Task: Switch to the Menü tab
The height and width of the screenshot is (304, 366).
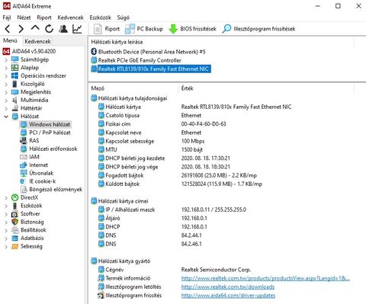Action: (10, 40)
